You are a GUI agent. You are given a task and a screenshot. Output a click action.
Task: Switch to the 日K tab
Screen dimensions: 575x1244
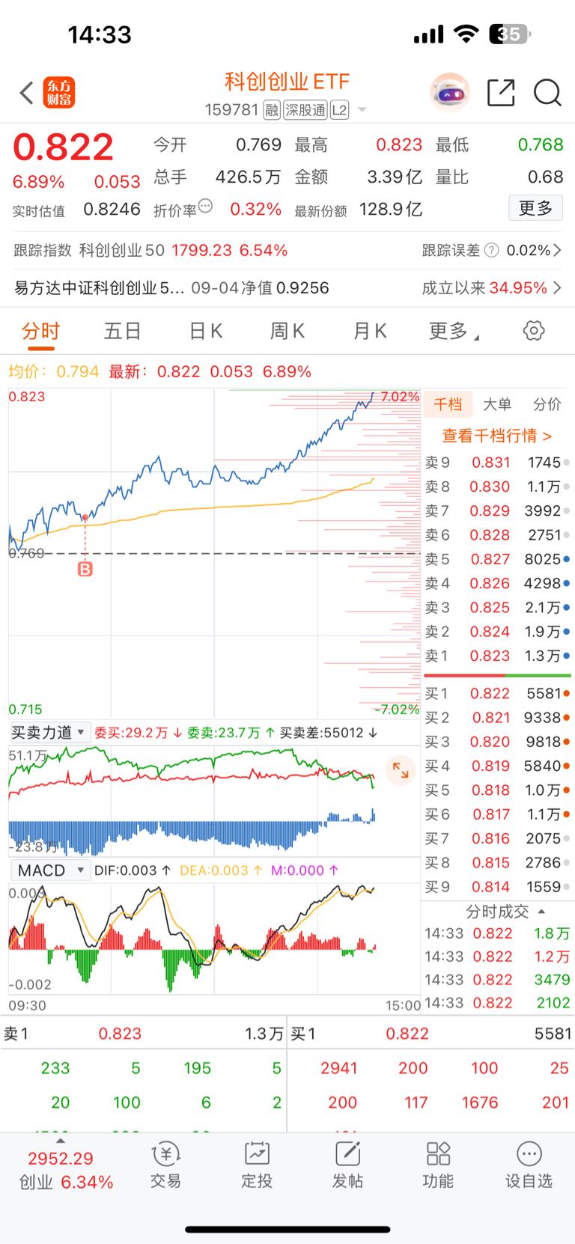(206, 331)
